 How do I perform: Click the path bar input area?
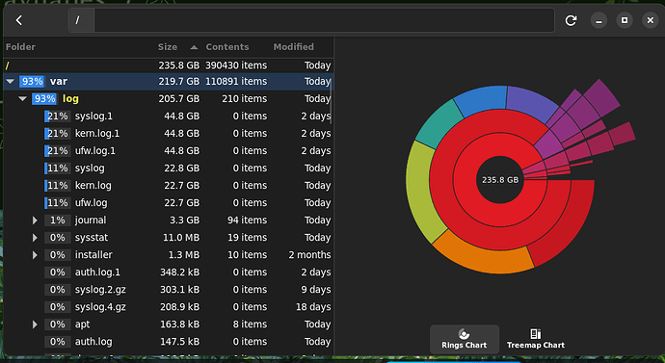pos(324,20)
